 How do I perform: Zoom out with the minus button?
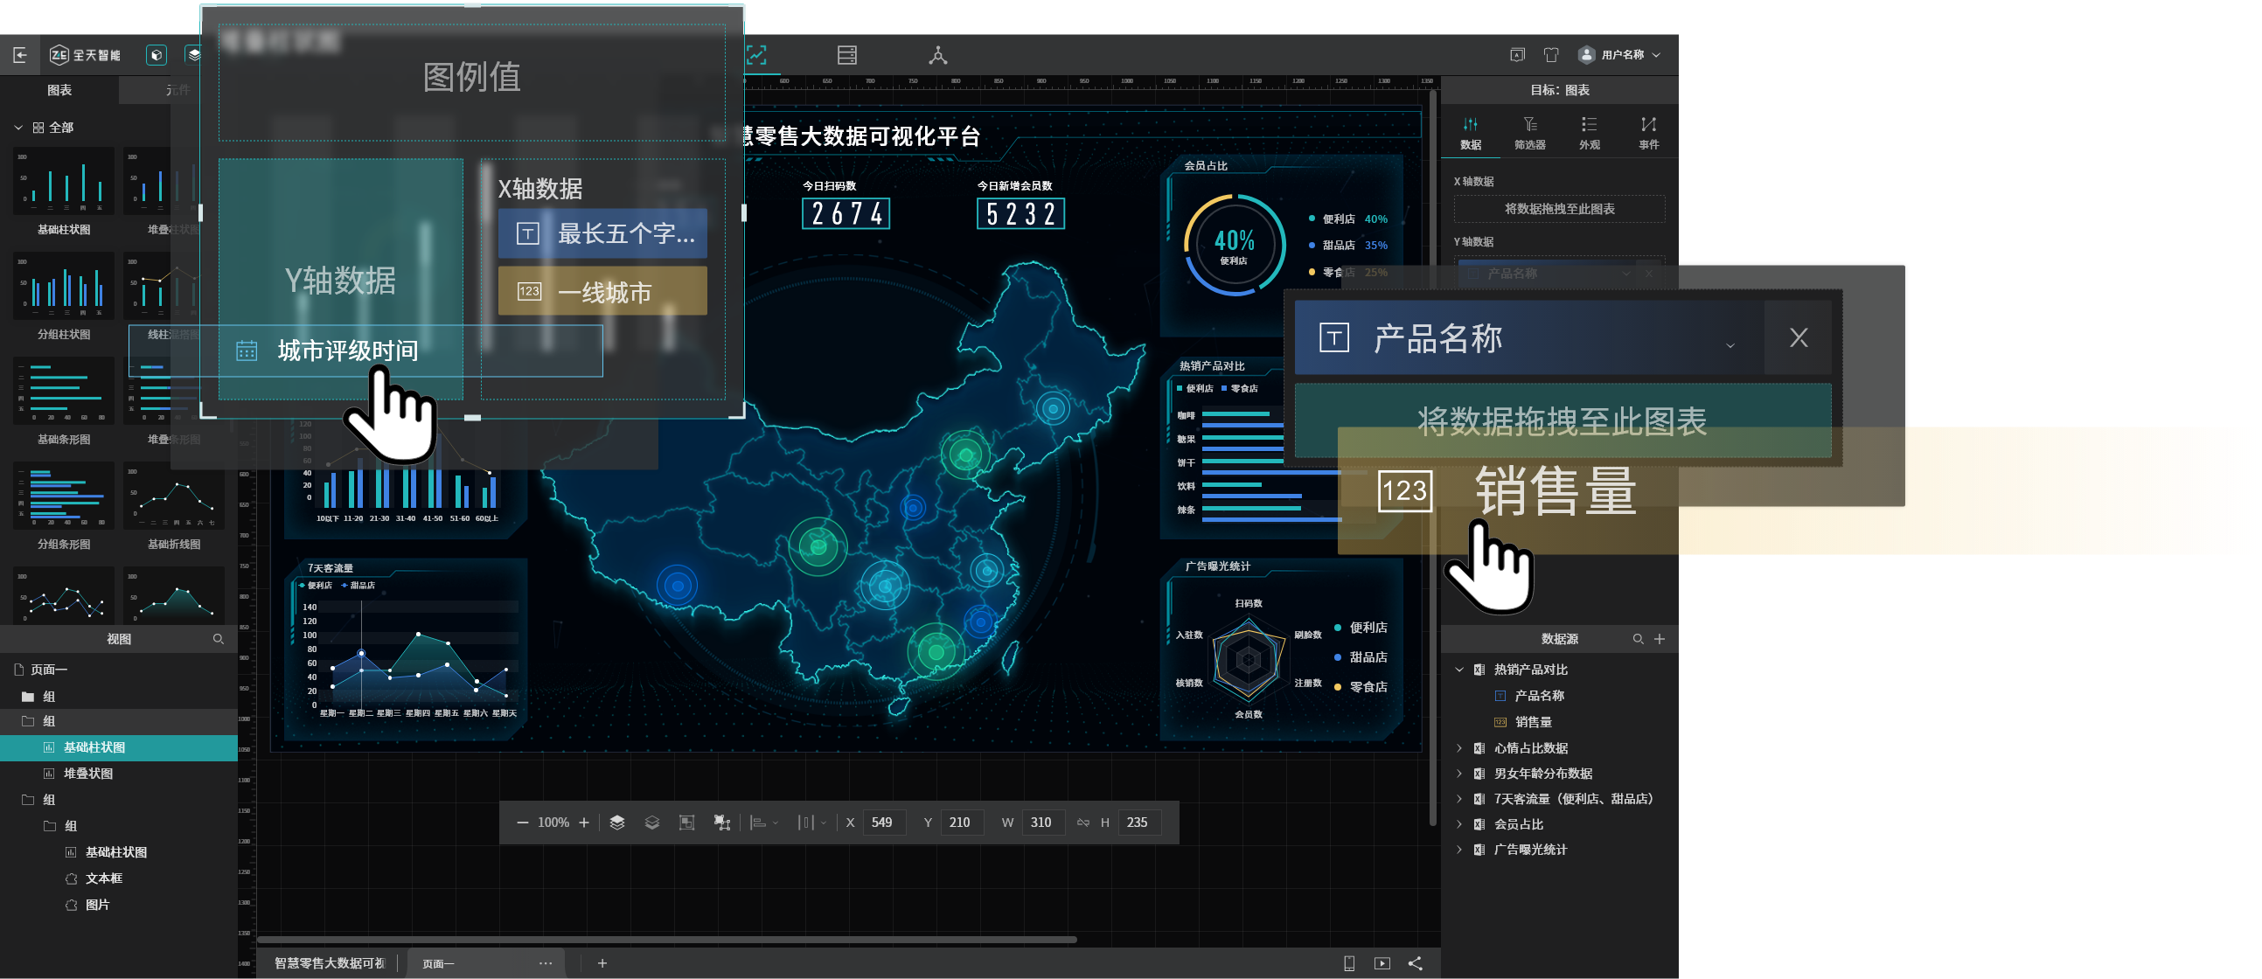tap(523, 823)
